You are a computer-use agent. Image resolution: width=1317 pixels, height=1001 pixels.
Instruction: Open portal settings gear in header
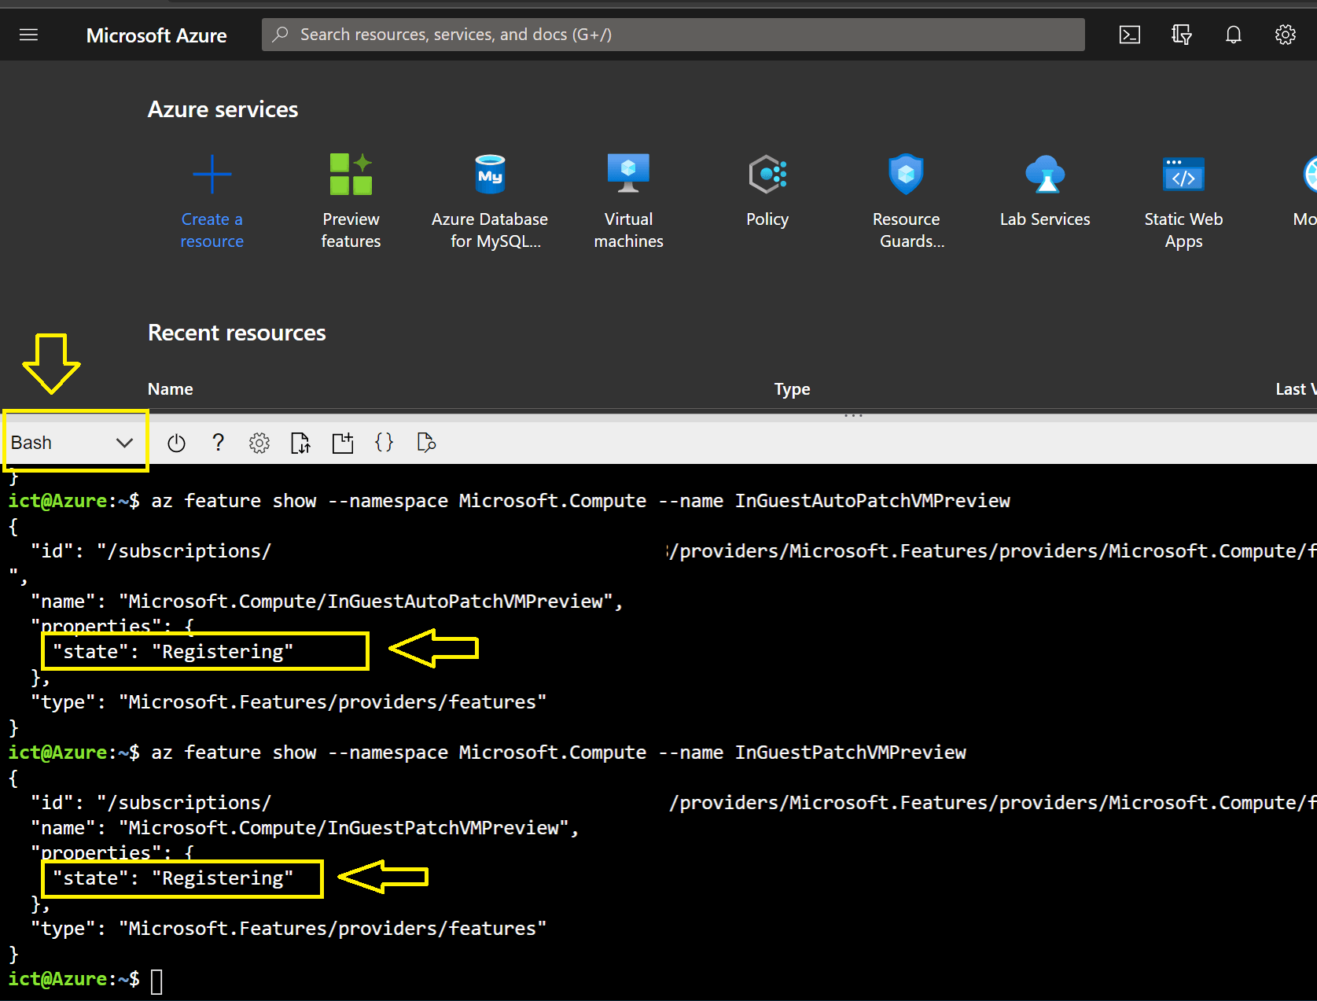[x=1285, y=35]
